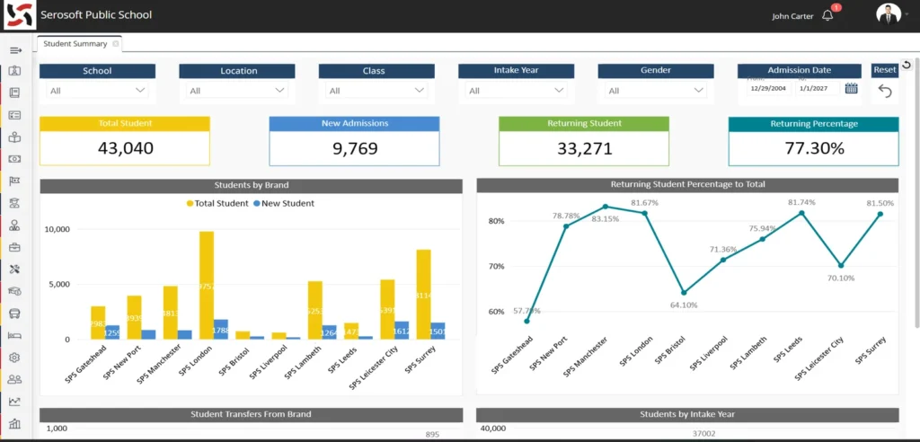Click the cash/fees icon in sidebar

[x=14, y=159]
